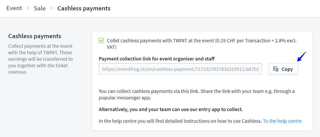Click the "In the help centre you will find" sentence

coord(180,121)
